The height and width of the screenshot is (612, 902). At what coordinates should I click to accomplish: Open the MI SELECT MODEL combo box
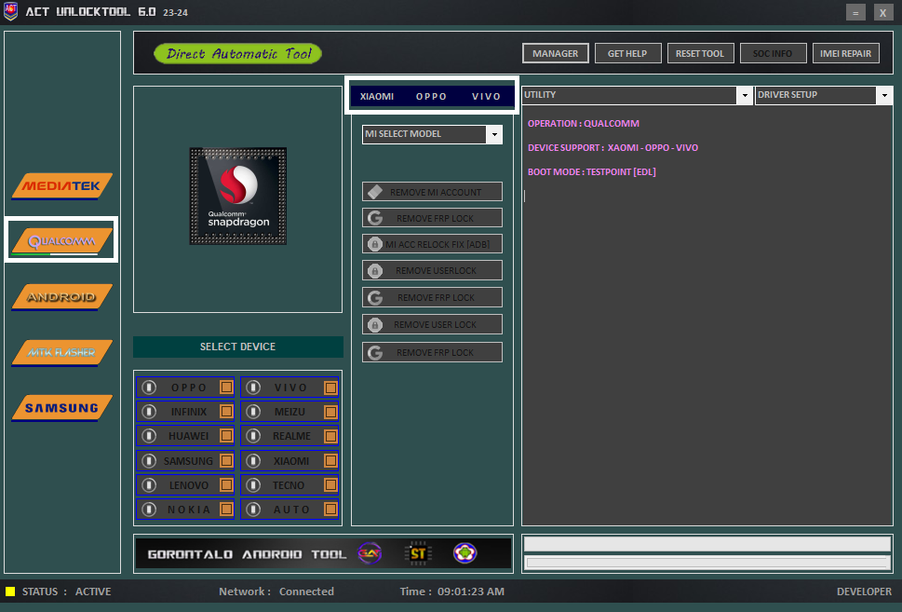coord(432,134)
